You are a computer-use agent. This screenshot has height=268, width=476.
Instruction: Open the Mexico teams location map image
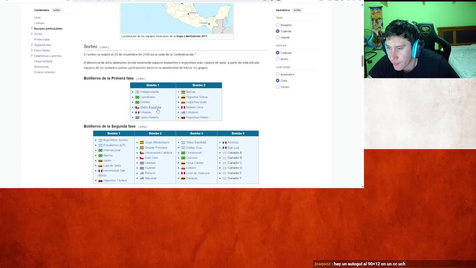(x=177, y=18)
